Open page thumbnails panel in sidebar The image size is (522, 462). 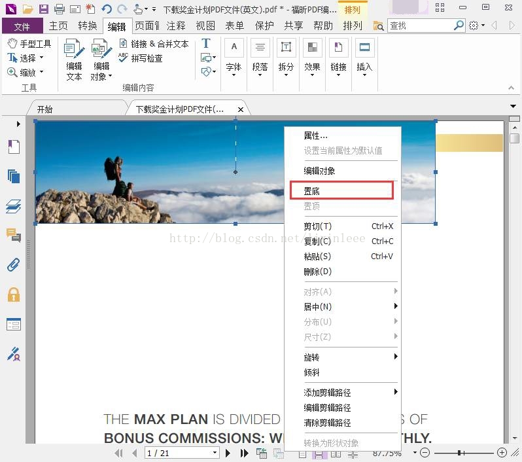coord(14,176)
